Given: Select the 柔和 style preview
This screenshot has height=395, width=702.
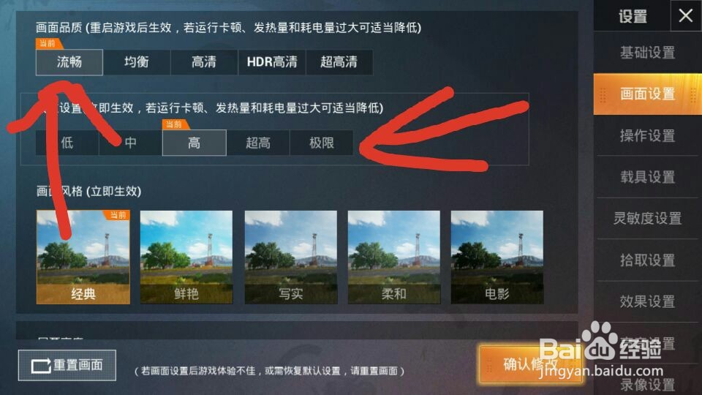Looking at the screenshot, I should point(394,257).
